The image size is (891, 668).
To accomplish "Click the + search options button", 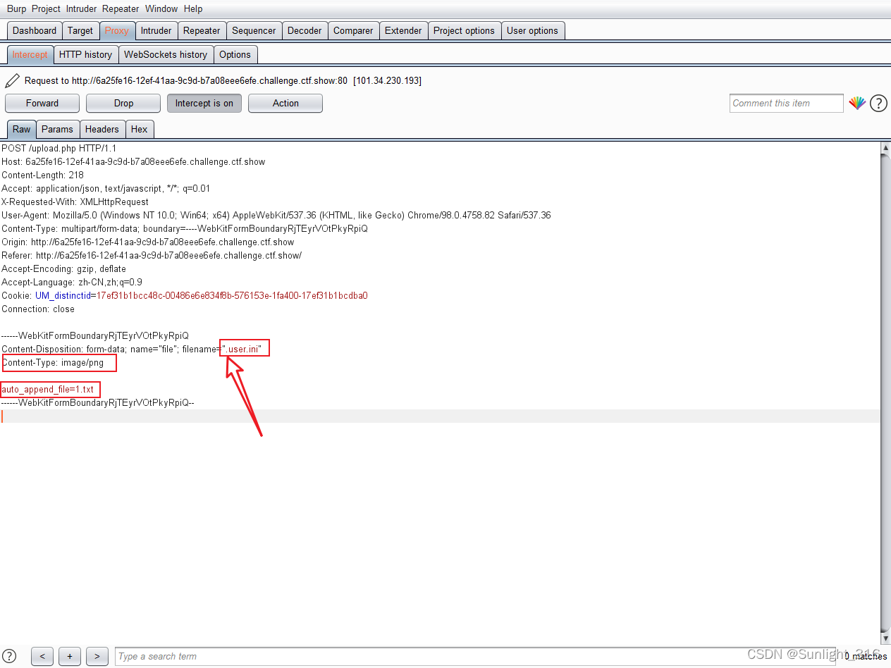I will coord(69,656).
